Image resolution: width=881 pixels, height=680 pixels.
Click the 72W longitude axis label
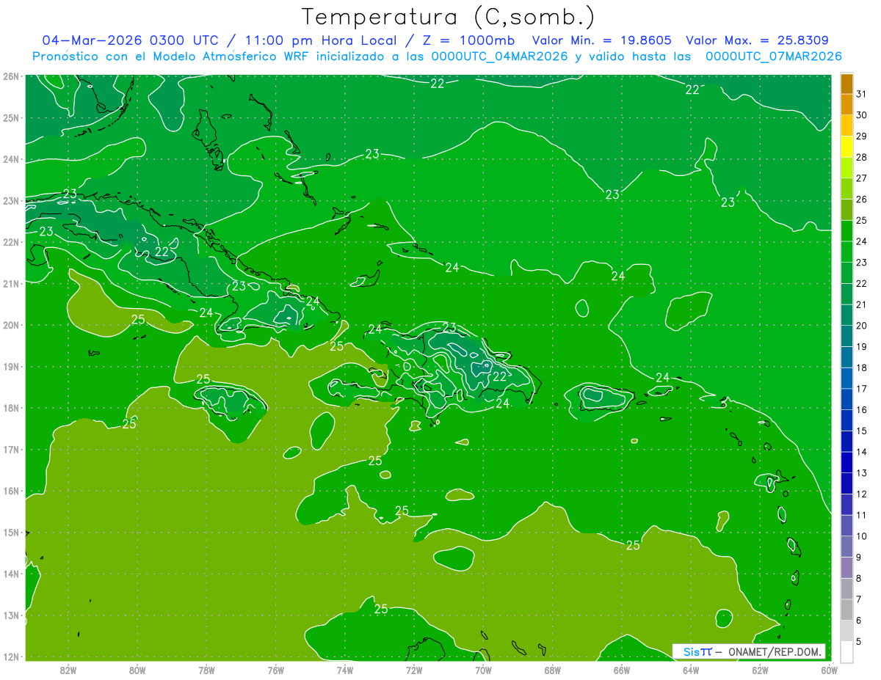[x=414, y=670]
